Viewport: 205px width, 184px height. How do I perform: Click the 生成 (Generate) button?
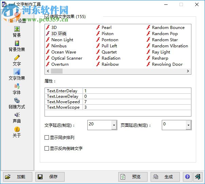click(x=165, y=177)
